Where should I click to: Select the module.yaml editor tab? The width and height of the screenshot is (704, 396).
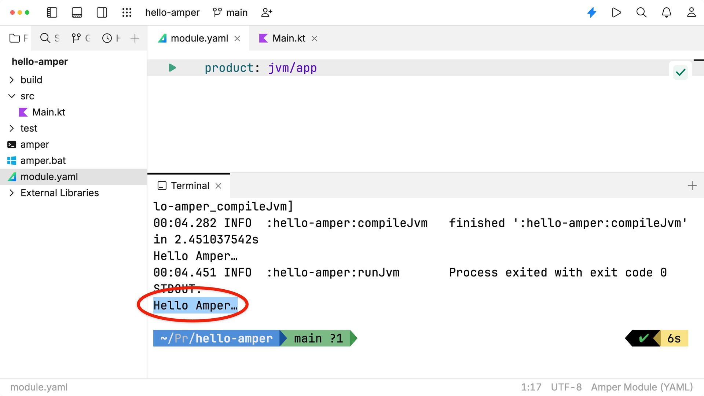(x=199, y=38)
